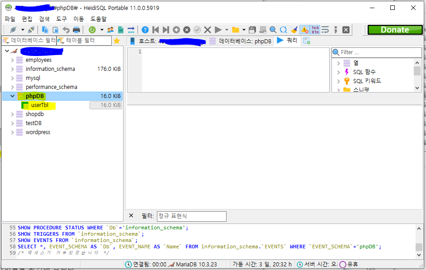426x270 pixels.
Task: Open the recent files dropdown arrow
Action: pyautogui.click(x=244, y=30)
